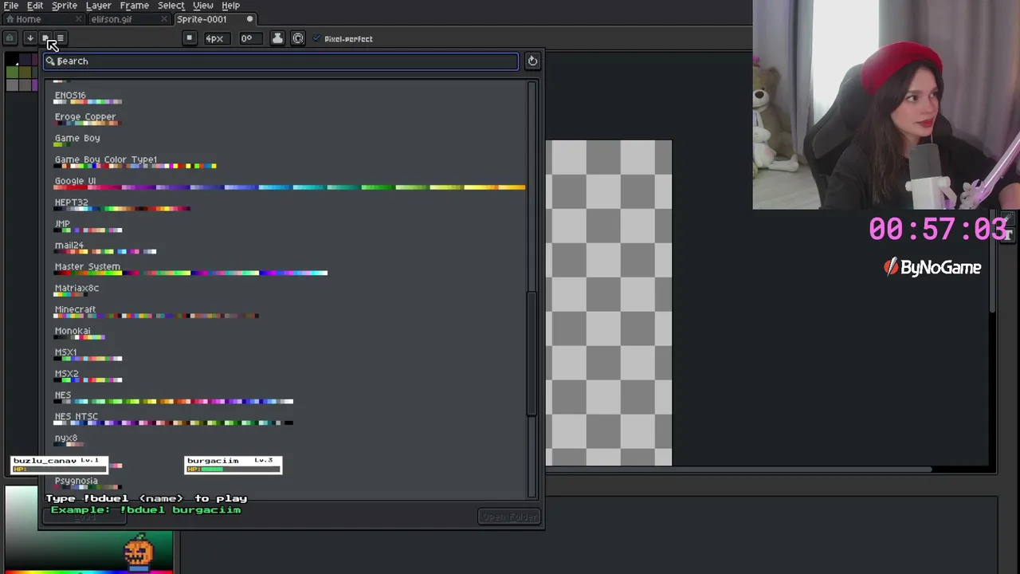
Task: Open the Frame menu
Action: click(134, 6)
